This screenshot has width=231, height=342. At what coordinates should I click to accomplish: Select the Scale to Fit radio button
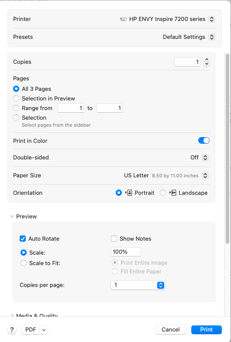pos(24,263)
